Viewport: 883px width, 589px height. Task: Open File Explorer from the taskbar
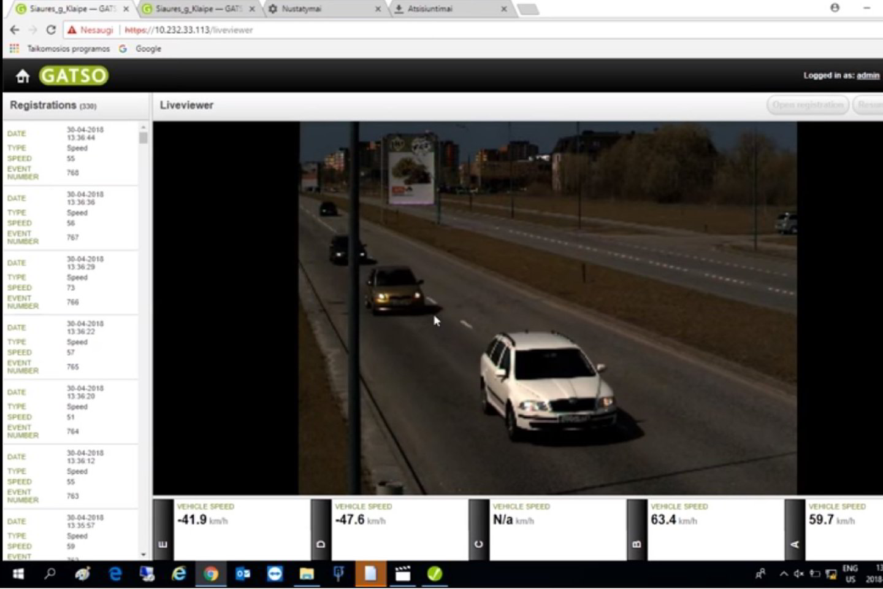(x=307, y=574)
